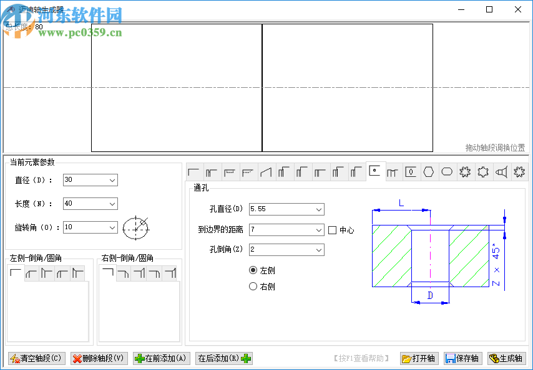This screenshot has height=370, width=533.
Task: Select the keyway hole segment icon
Action: [x=411, y=171]
